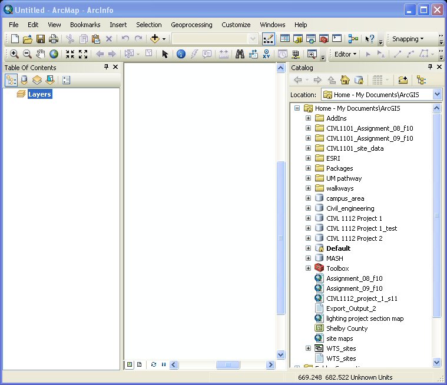447x385 pixels.
Task: Pin the Table Of Contents panel
Action: click(106, 67)
